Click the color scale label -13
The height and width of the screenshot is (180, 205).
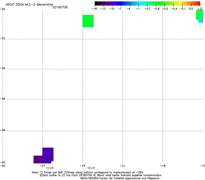103,9
